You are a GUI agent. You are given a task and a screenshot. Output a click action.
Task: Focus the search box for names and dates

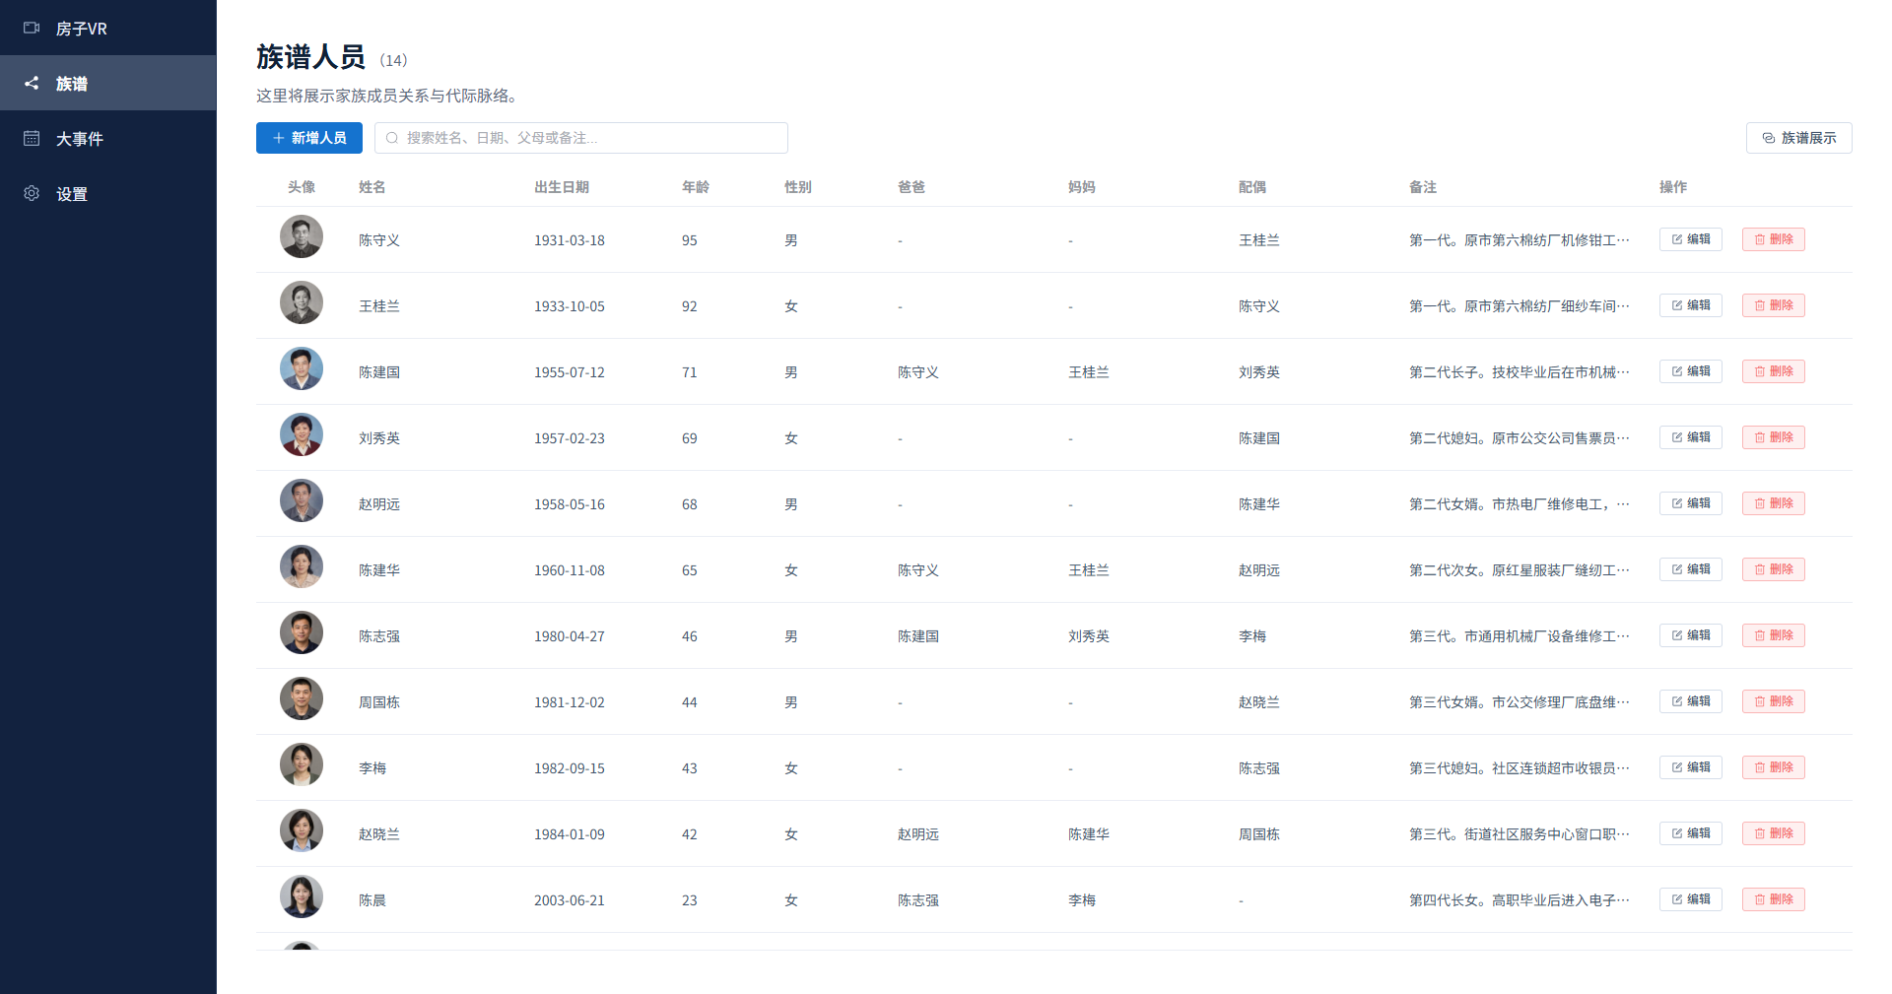[581, 138]
